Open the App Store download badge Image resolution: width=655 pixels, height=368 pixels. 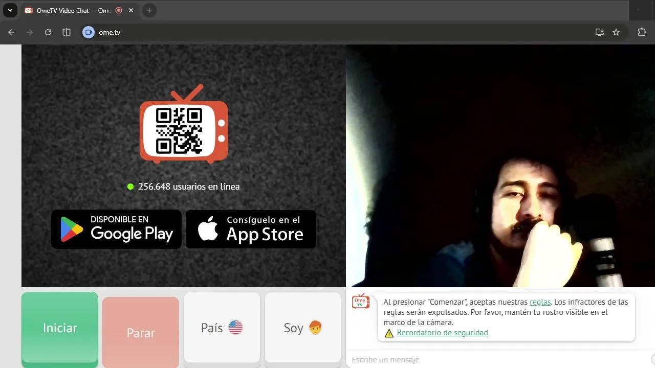point(251,229)
